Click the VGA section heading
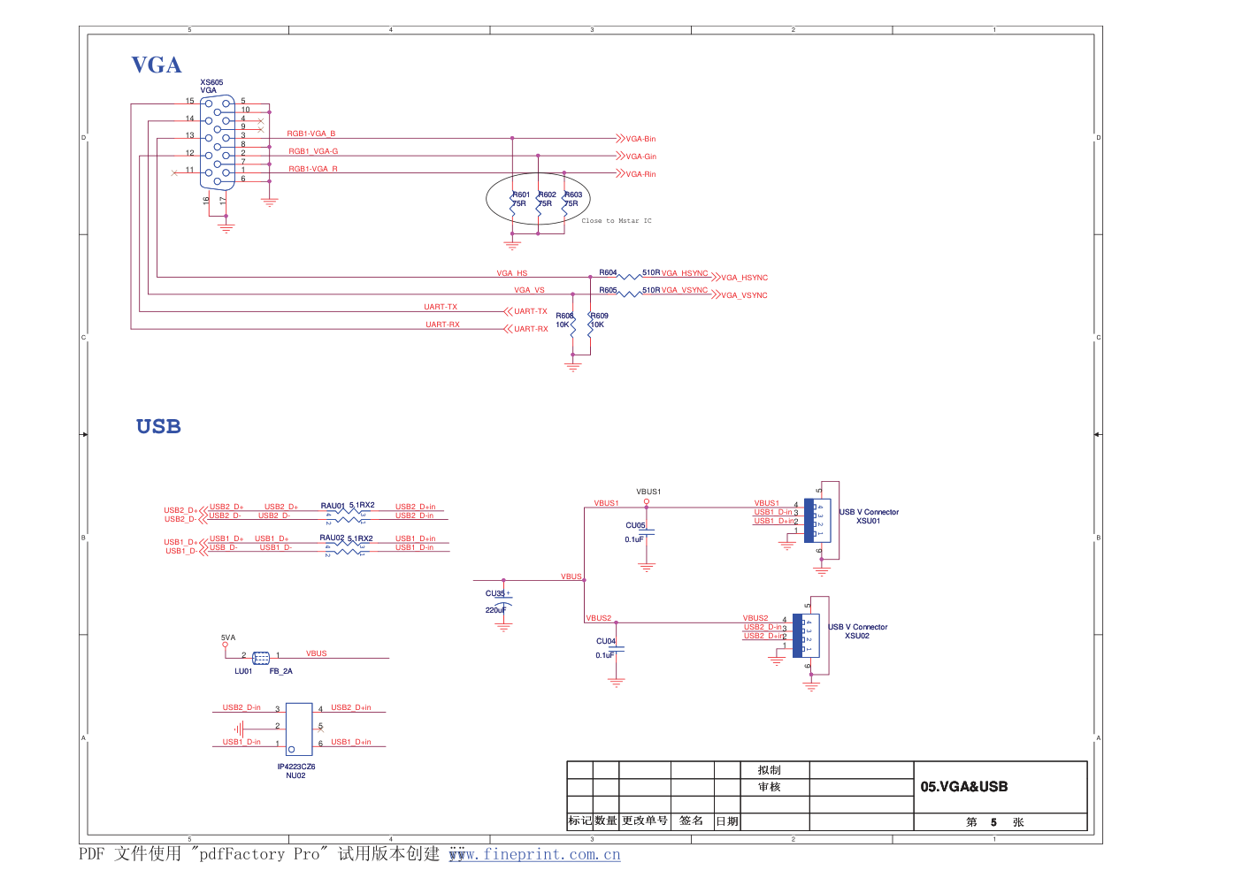 (156, 65)
